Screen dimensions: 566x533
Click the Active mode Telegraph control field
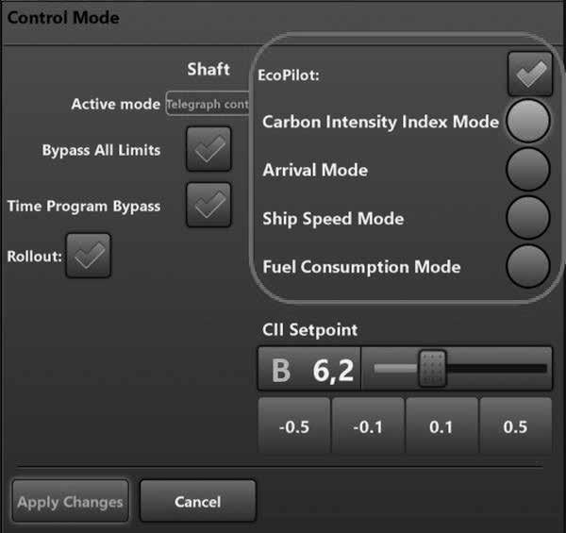pos(208,104)
